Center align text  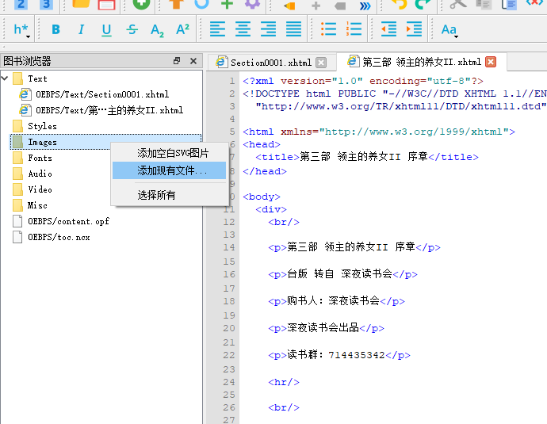[243, 29]
